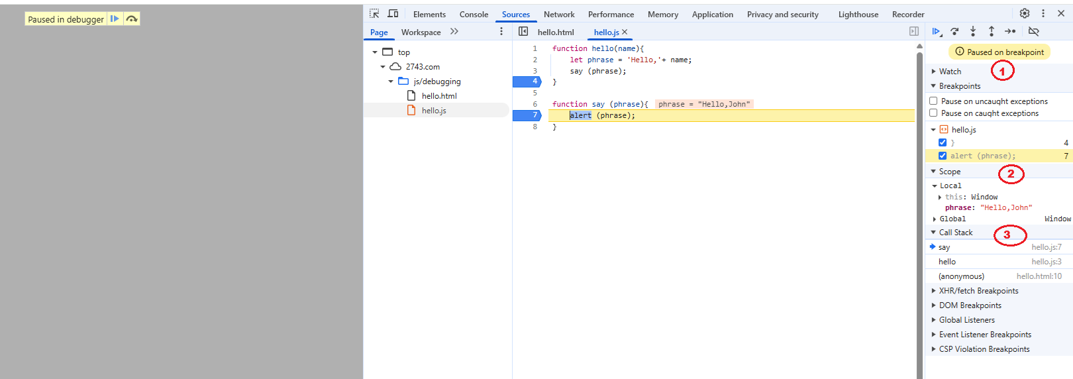Click the Paused on breakpoint banner
Image resolution: width=1073 pixels, height=379 pixels.
999,52
